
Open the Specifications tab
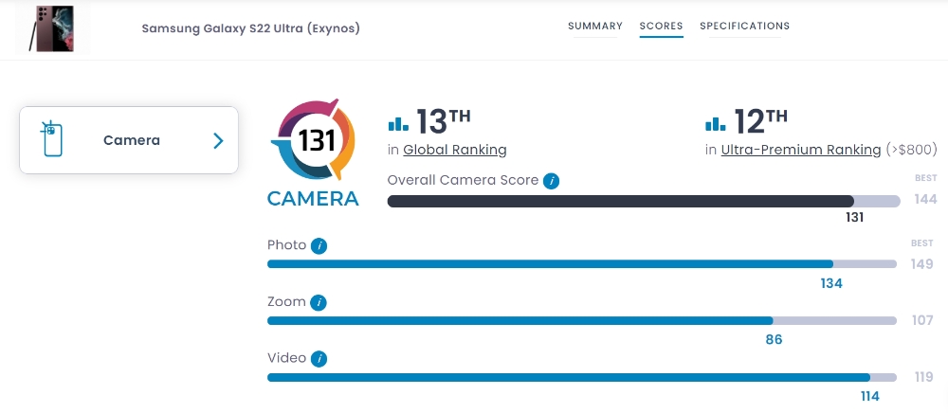[x=744, y=27]
